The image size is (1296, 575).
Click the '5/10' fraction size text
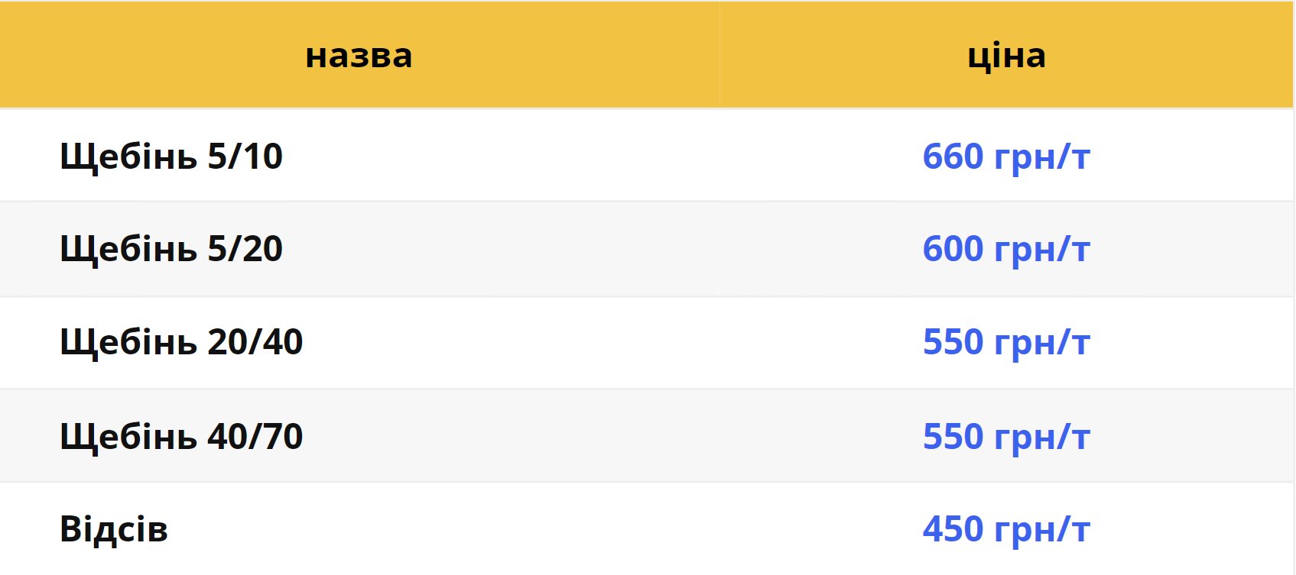[245, 157]
